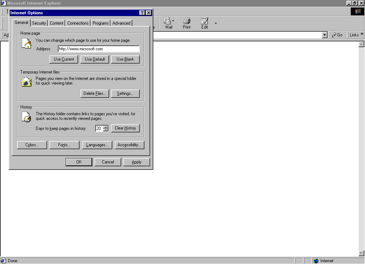
Task: Expand the address bar dropdown
Action: (x=324, y=35)
